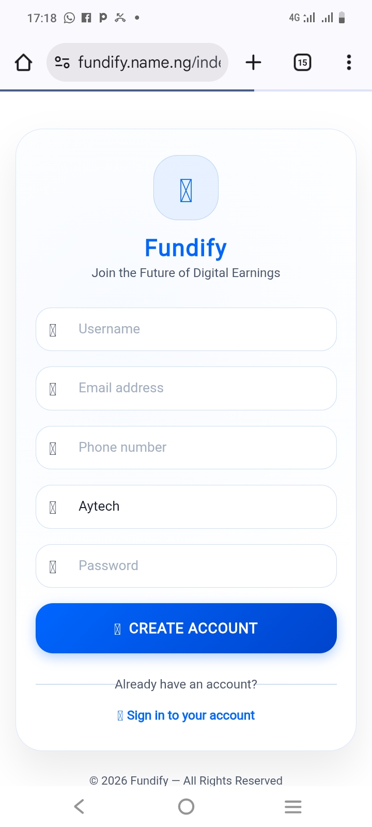Open a new tab with plus icon
Viewport: 372px width, 827px height.
[x=253, y=63]
